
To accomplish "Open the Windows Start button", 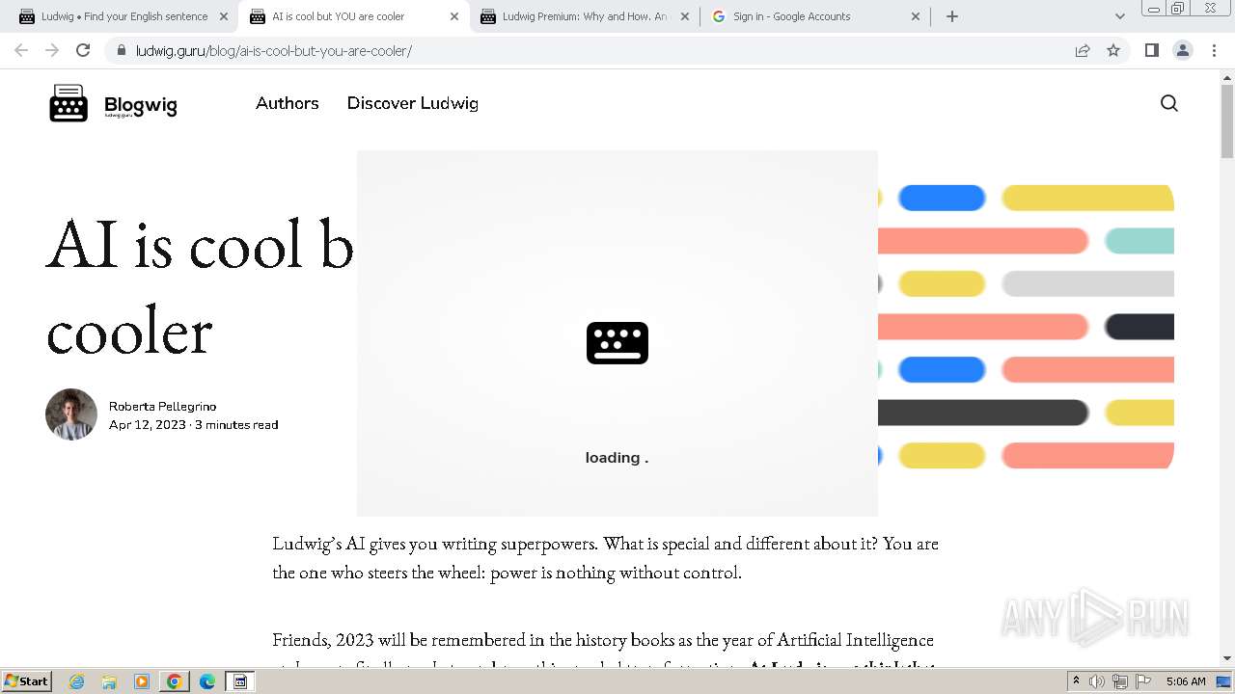I will click(26, 681).
